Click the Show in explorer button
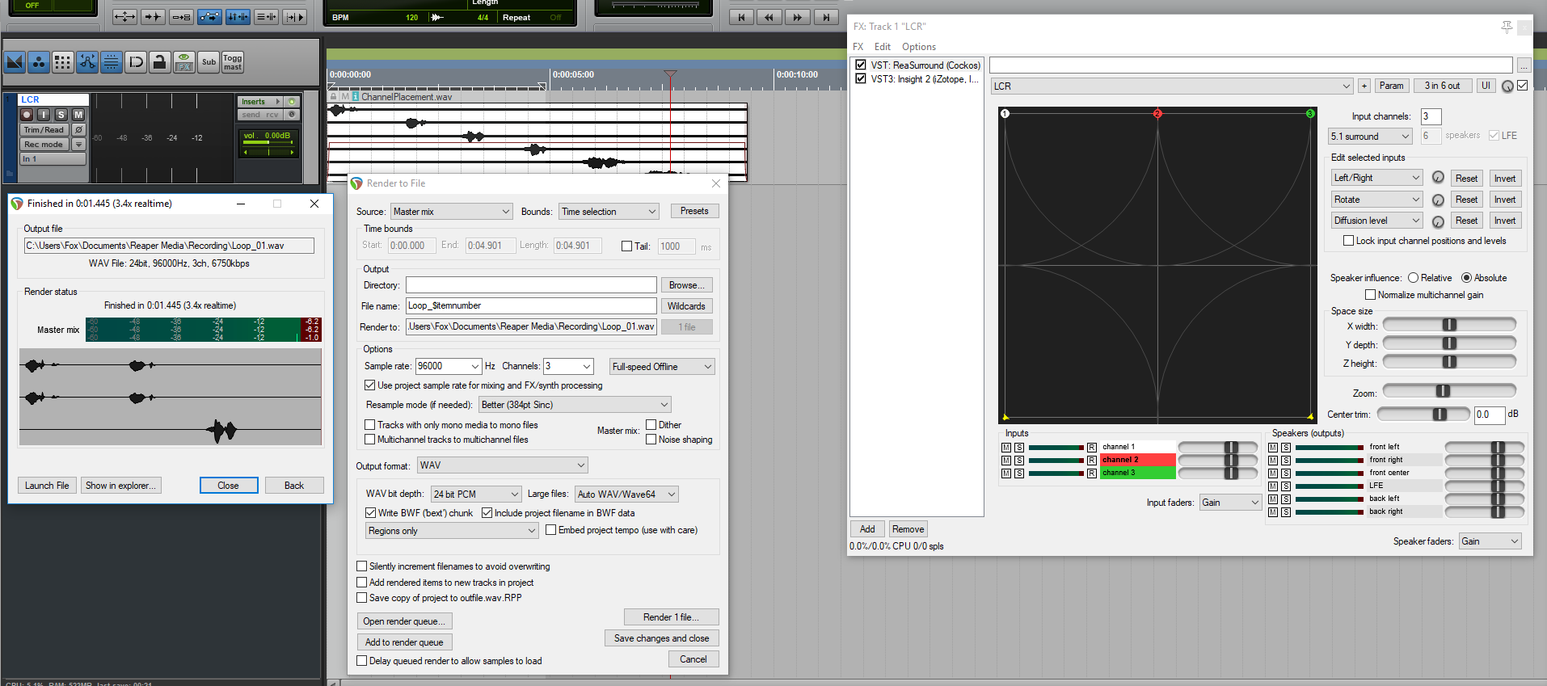 tap(120, 486)
